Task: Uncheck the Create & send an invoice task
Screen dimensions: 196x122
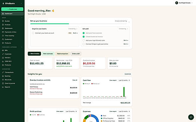Action: (x=84, y=37)
